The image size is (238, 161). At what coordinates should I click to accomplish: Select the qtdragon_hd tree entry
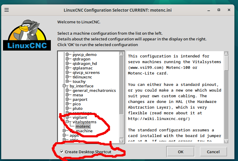click(85, 63)
